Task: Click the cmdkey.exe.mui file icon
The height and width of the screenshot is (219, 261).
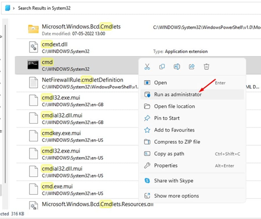Action: [x=33, y=136]
